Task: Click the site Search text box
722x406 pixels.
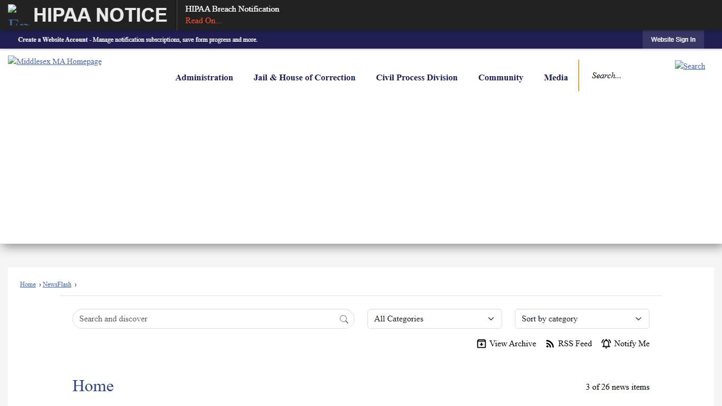Action: click(626, 76)
